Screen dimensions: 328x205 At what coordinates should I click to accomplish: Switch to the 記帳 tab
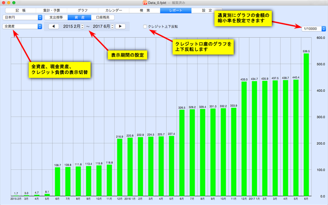pyautogui.click(x=20, y=10)
